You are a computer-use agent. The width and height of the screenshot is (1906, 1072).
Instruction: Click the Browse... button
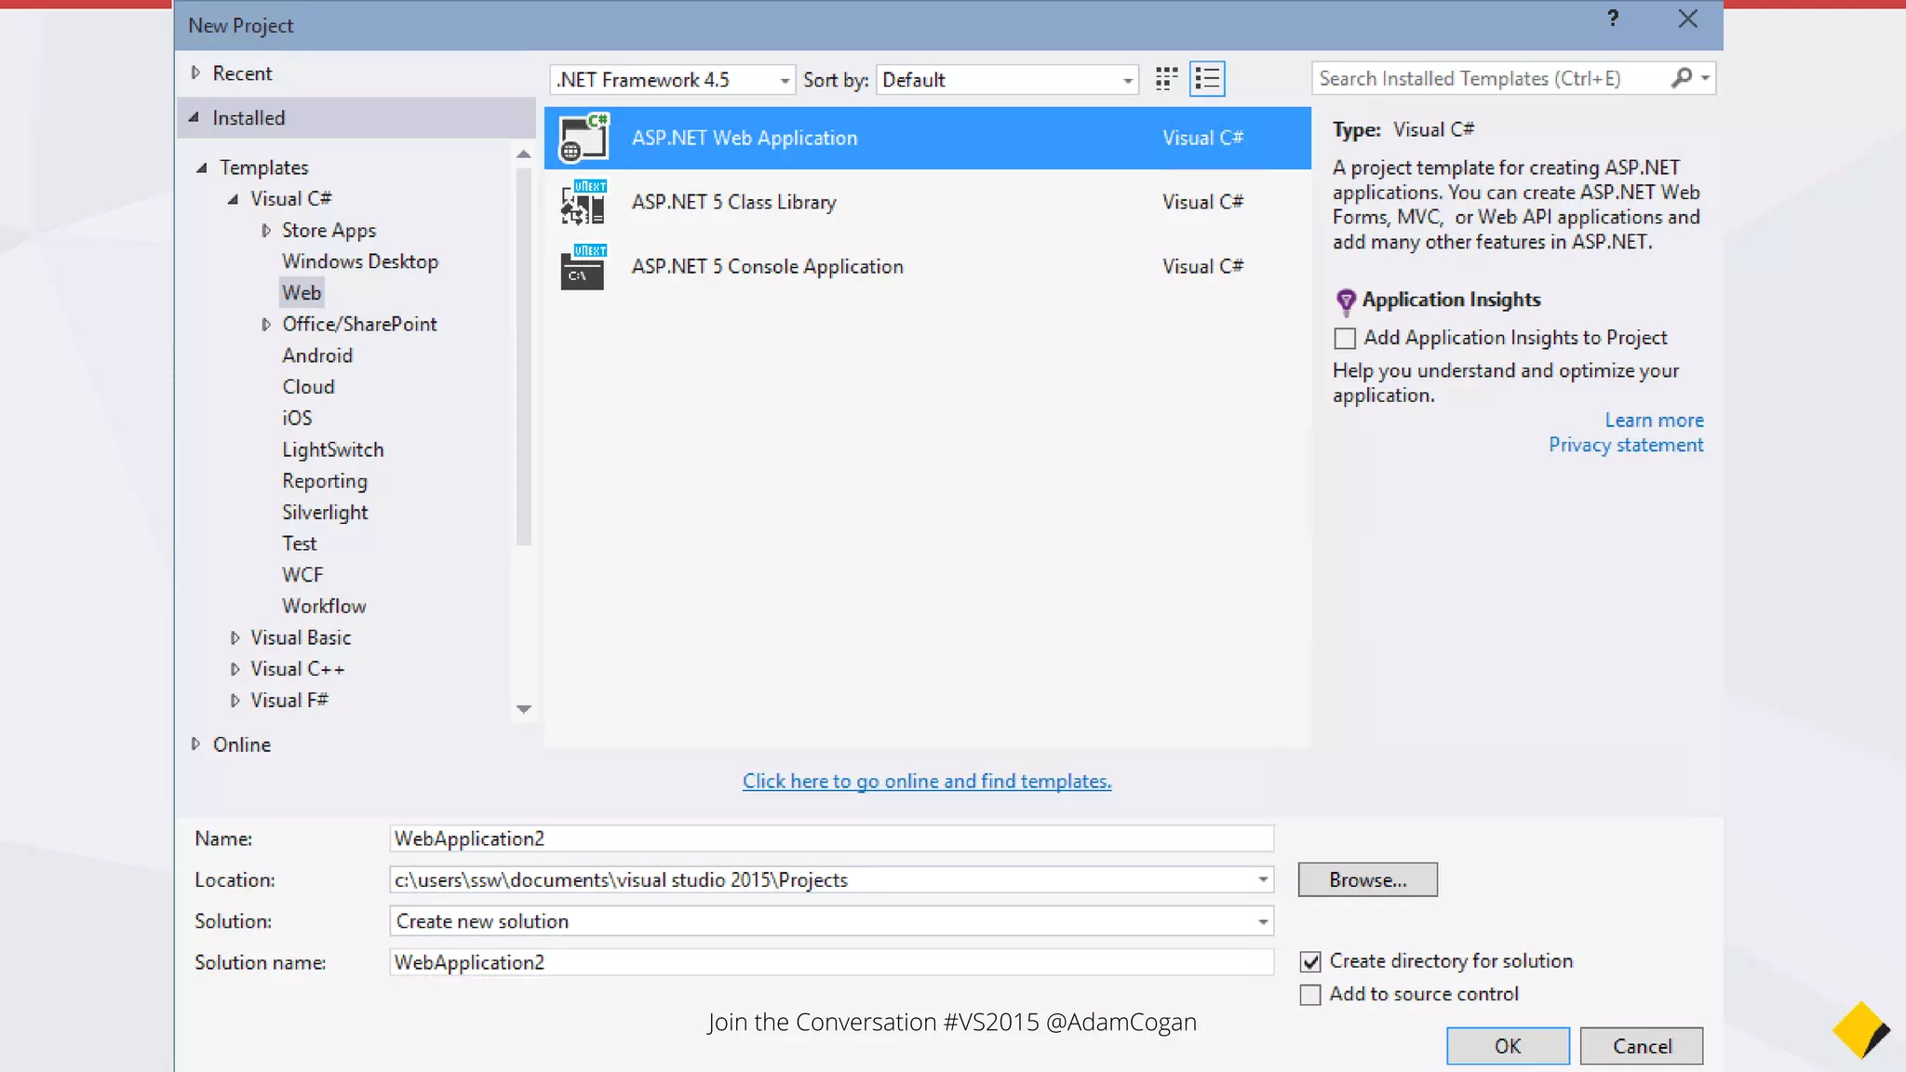[x=1366, y=879]
